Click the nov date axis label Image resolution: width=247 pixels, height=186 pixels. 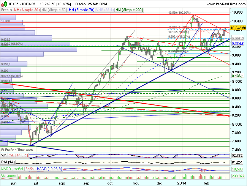pyautogui.click(x=136, y=183)
